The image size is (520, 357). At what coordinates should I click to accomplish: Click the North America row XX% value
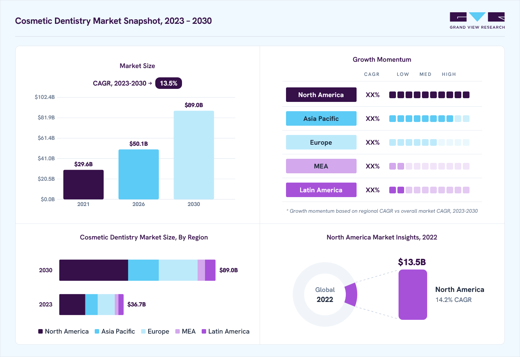(373, 95)
